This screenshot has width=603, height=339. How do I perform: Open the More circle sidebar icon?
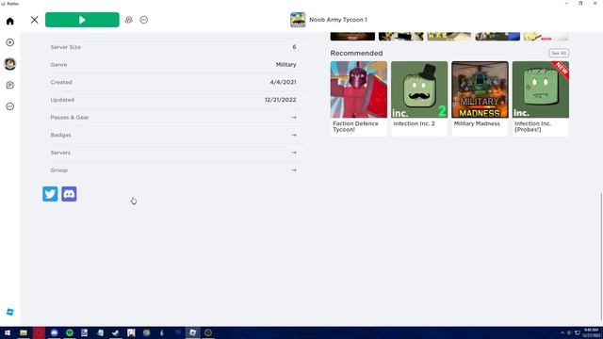[10, 106]
